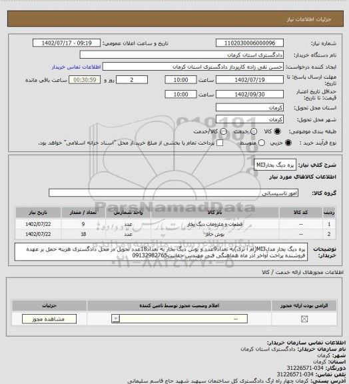Click need date in the پوش خام row
349x384 pixels.
point(38,234)
